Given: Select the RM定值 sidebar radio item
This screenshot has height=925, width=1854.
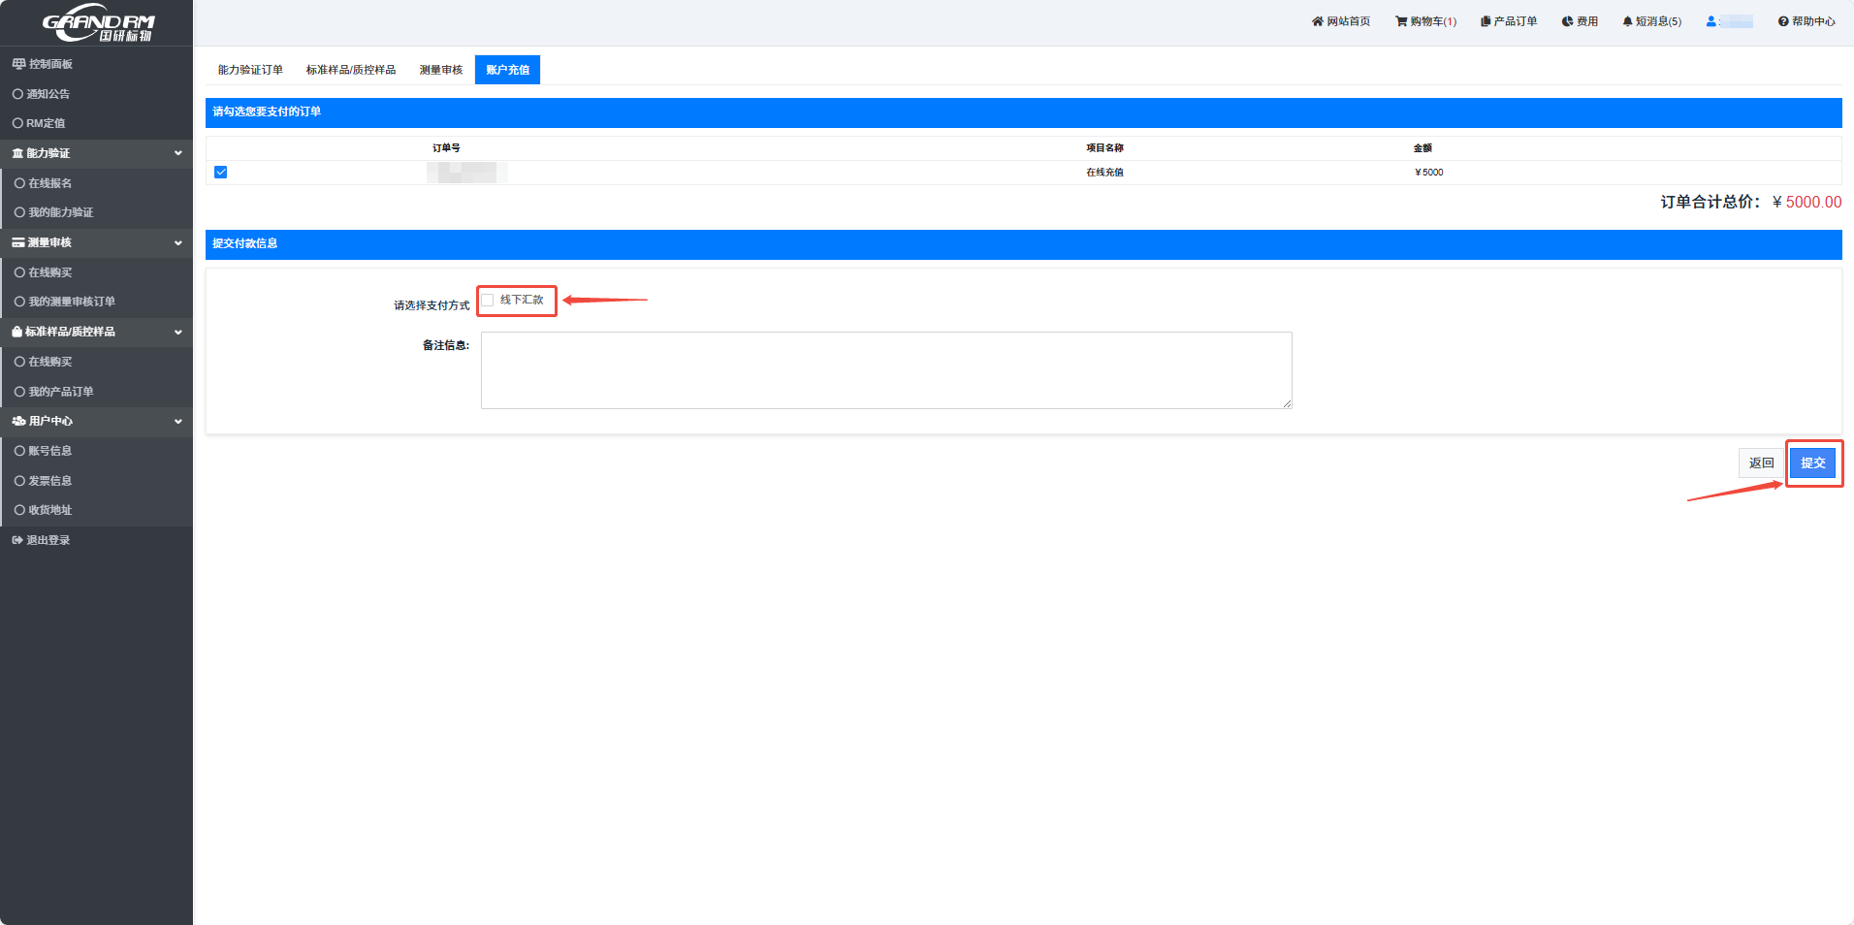Looking at the screenshot, I should tap(17, 123).
